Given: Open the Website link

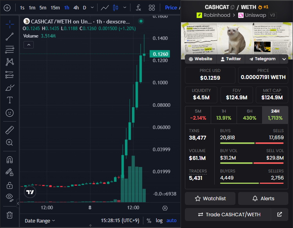Looking at the screenshot, I should point(201,59).
